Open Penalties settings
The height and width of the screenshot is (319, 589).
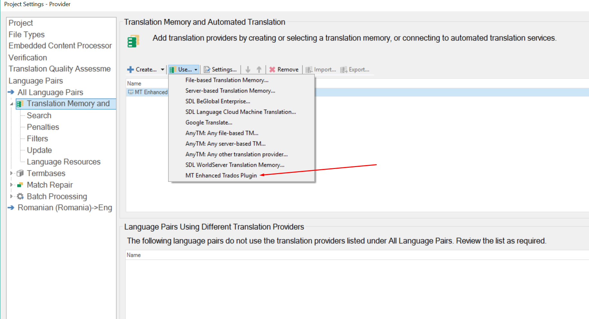pos(43,127)
